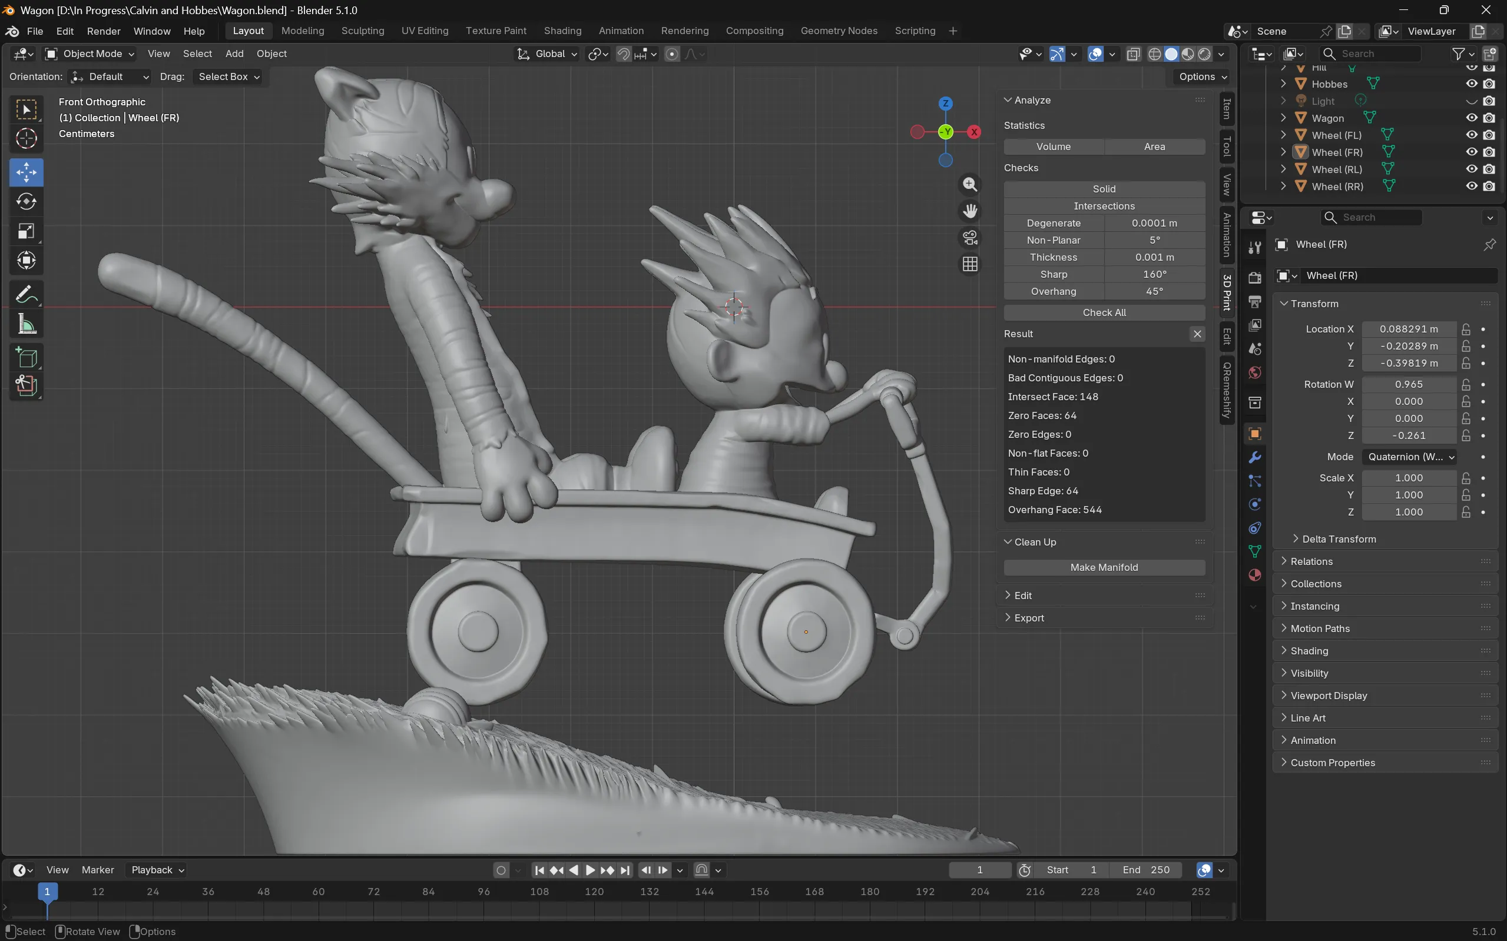Toggle snapping magnet in header
Image resolution: width=1507 pixels, height=941 pixels.
pos(623,54)
